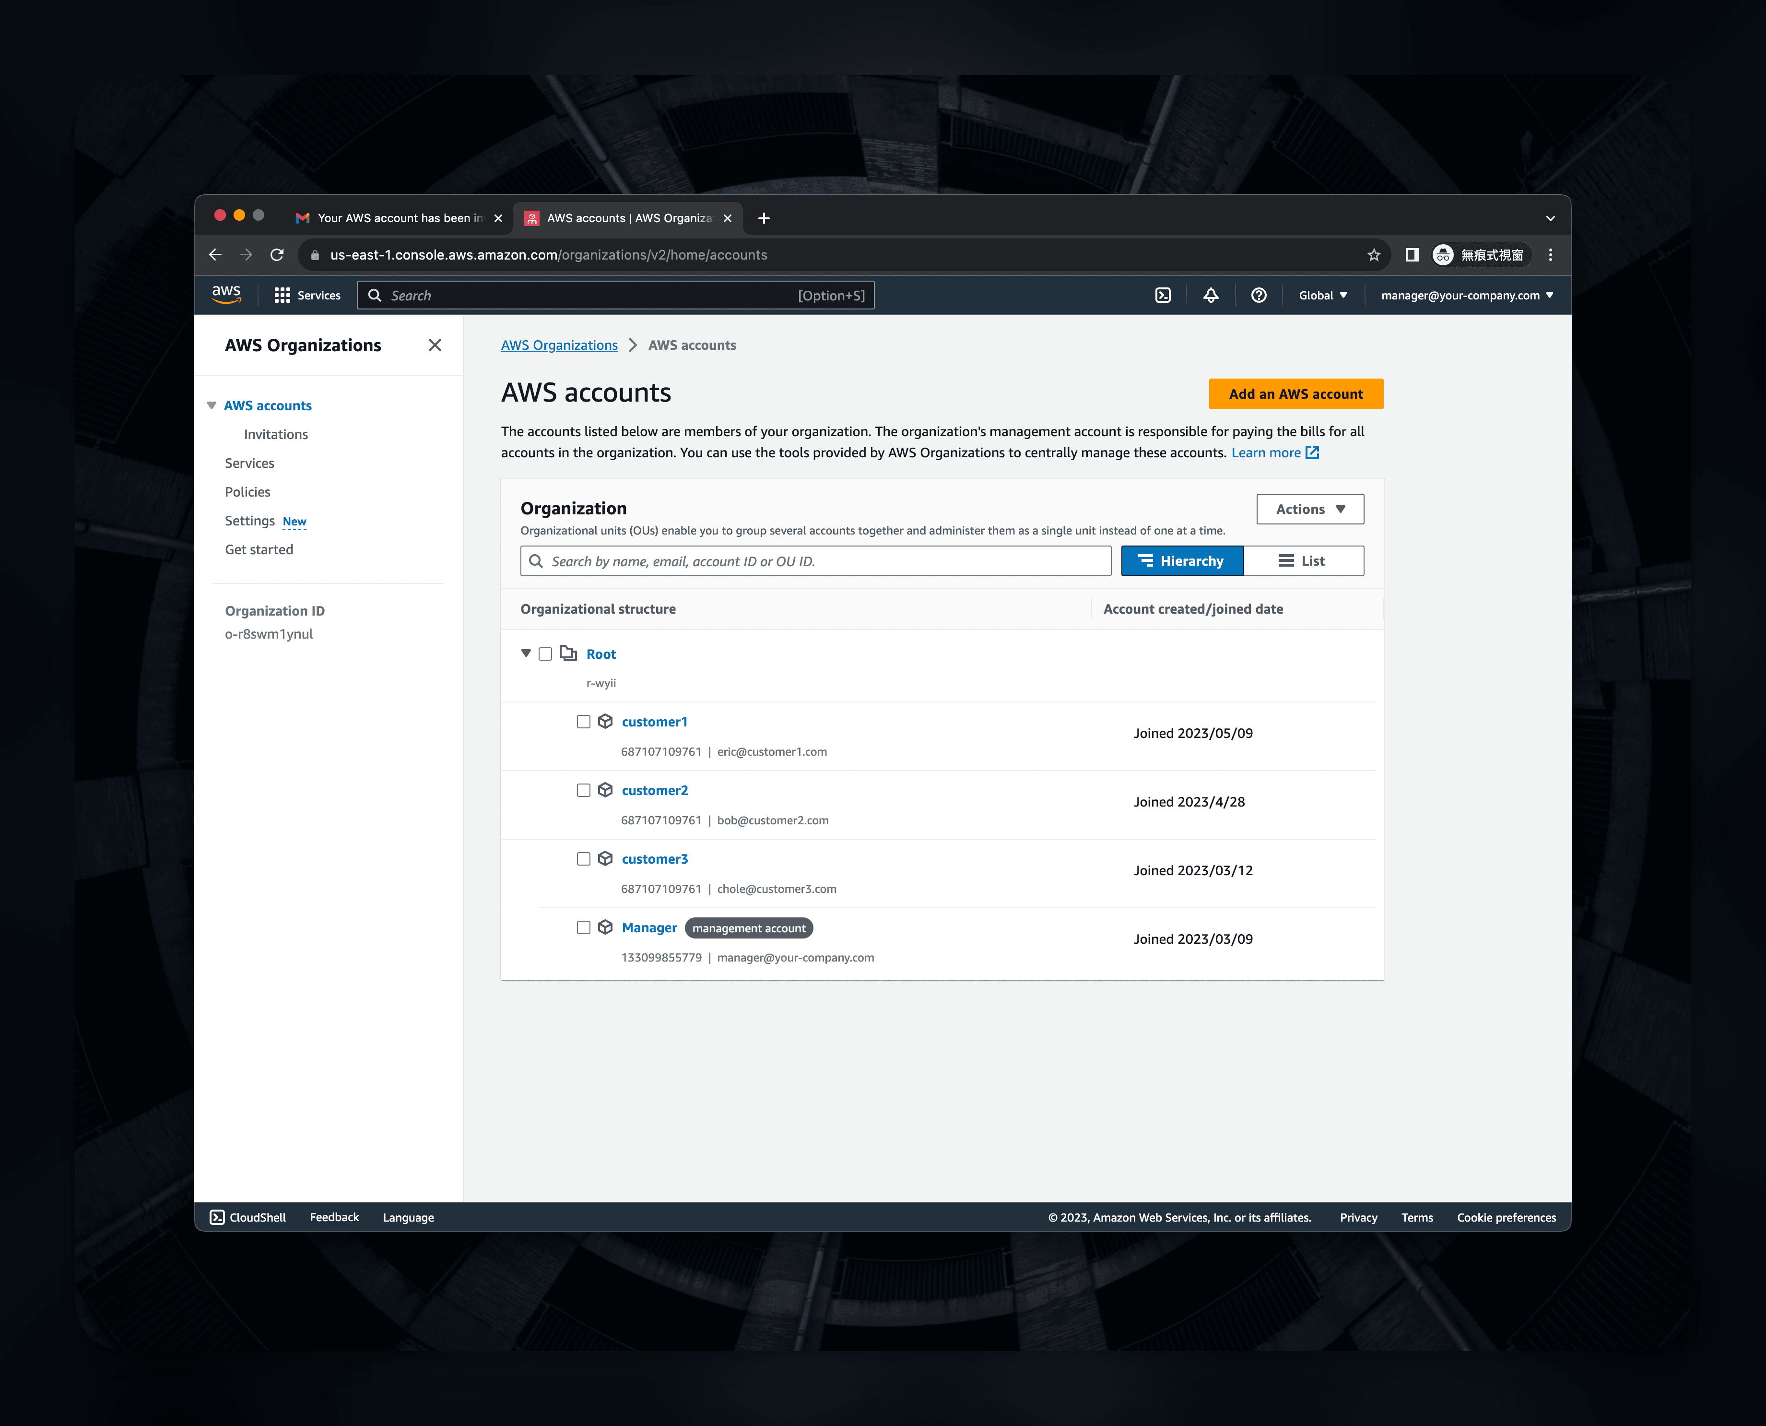Open the tab search chevron at top right

[x=1550, y=218]
